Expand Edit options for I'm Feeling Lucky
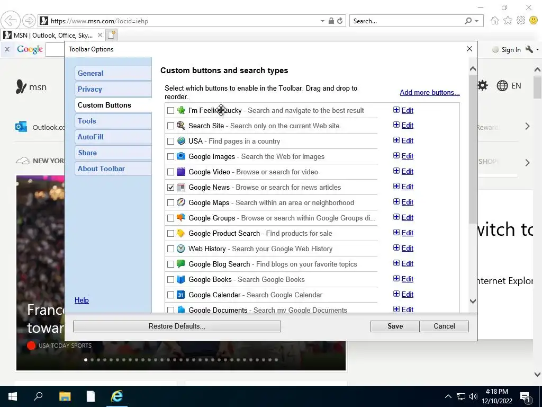Image resolution: width=542 pixels, height=407 pixels. click(x=396, y=110)
